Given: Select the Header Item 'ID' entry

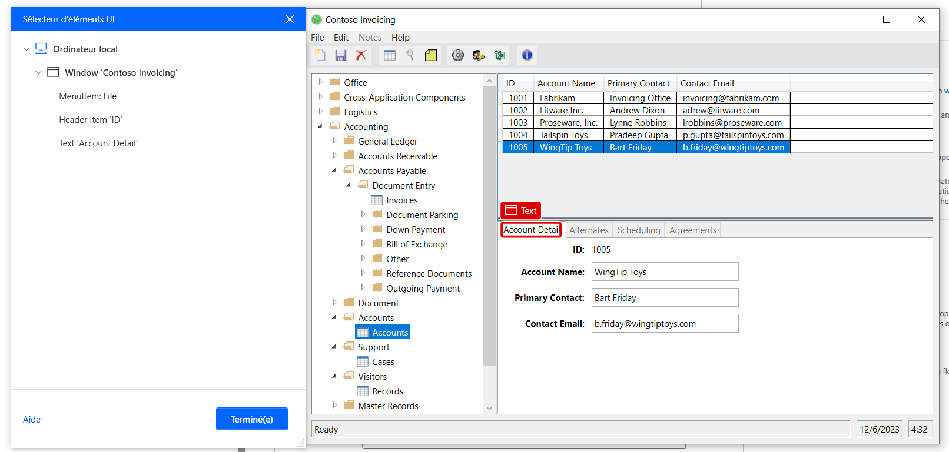Looking at the screenshot, I should coord(91,120).
